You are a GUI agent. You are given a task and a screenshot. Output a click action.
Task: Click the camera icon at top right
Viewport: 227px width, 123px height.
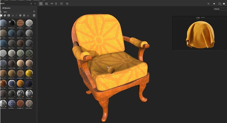coord(220,4)
